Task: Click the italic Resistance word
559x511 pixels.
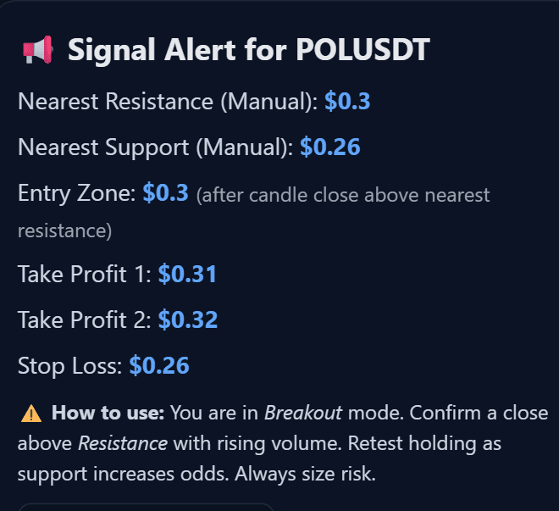Action: 123,443
